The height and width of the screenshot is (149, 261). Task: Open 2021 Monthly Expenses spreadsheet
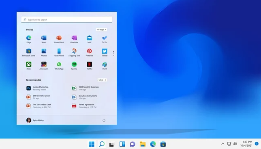(85, 88)
